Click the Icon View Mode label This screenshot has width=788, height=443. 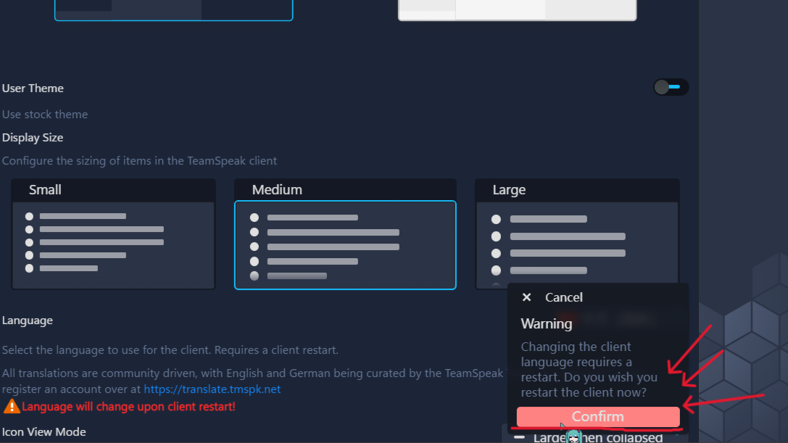pyautogui.click(x=44, y=432)
